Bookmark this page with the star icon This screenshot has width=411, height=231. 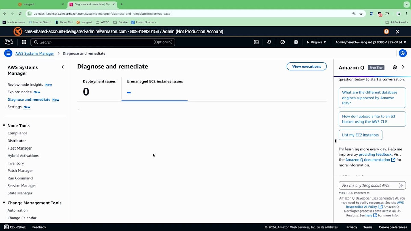[361, 14]
